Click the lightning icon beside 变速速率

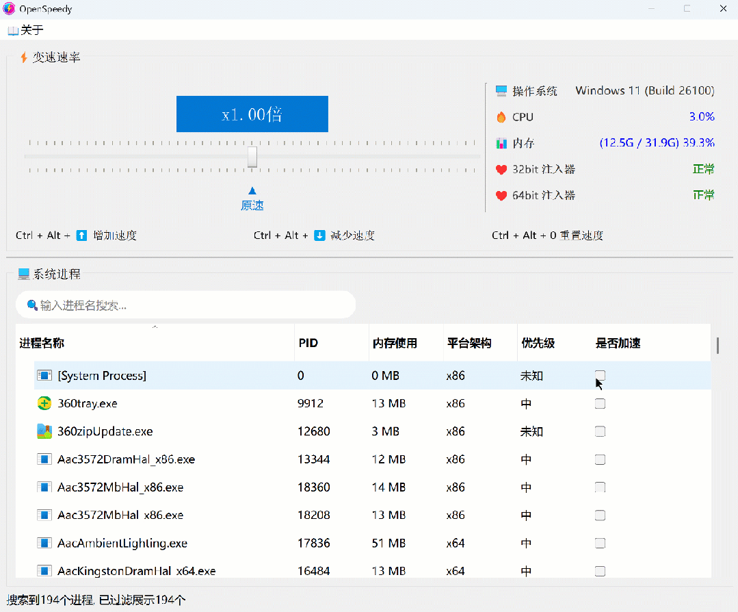pyautogui.click(x=24, y=58)
